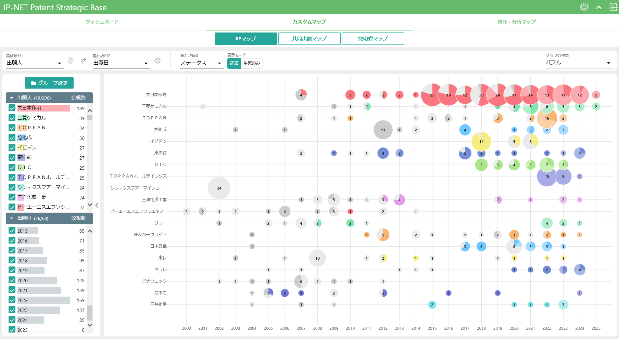The width and height of the screenshot is (619, 339).
Task: Click the 大日本印刷 2015 bubble with 25
Action: pyautogui.click(x=432, y=95)
